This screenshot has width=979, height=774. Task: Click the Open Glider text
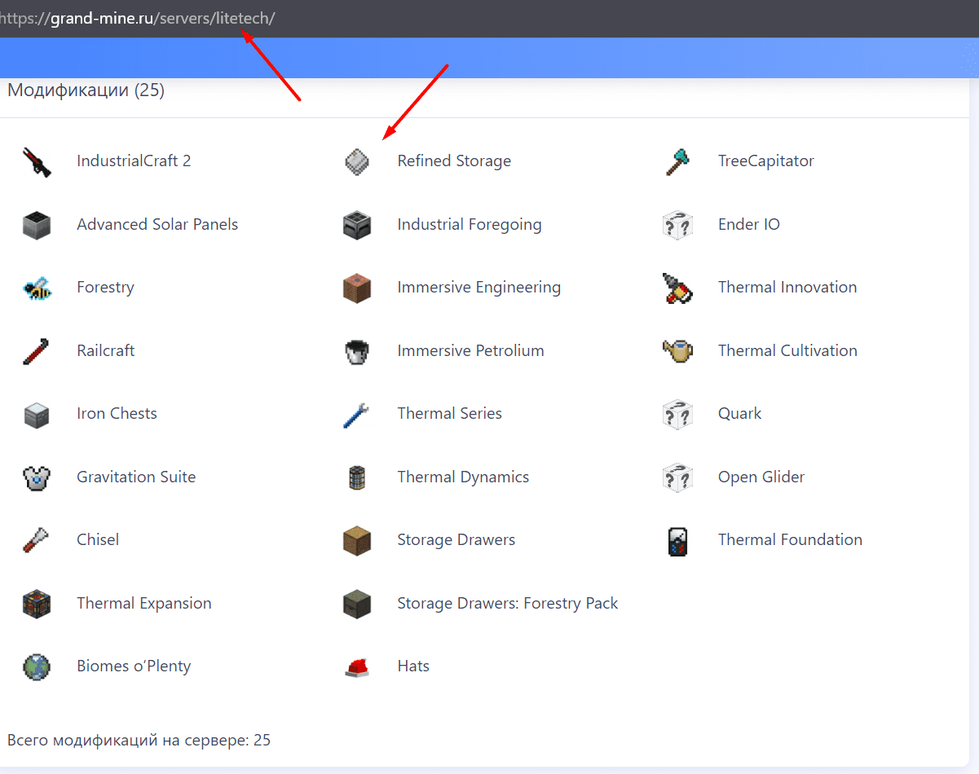tap(761, 477)
